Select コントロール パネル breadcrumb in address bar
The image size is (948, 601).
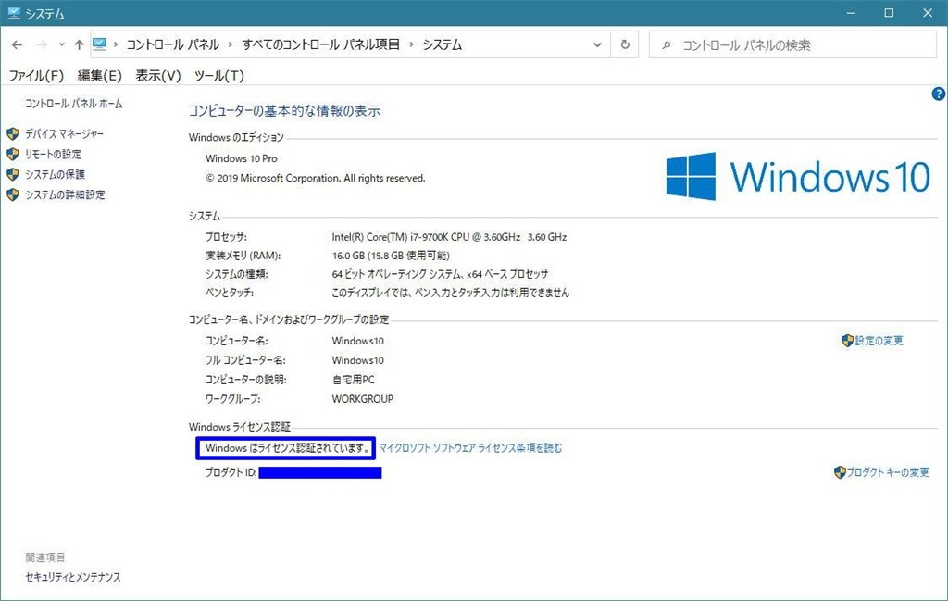tap(173, 44)
